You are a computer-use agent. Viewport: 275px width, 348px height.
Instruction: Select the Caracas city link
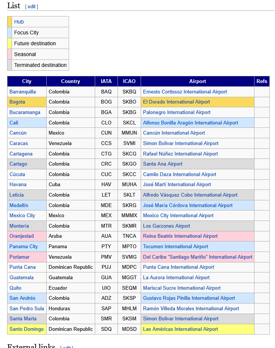tap(19, 143)
